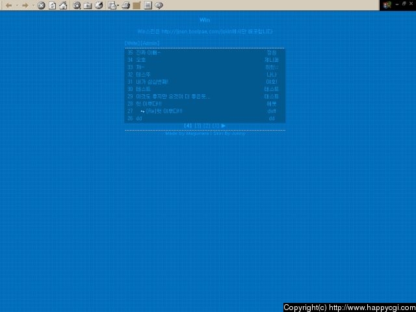
Task: Minimize the browser window
Action: pos(397,4)
